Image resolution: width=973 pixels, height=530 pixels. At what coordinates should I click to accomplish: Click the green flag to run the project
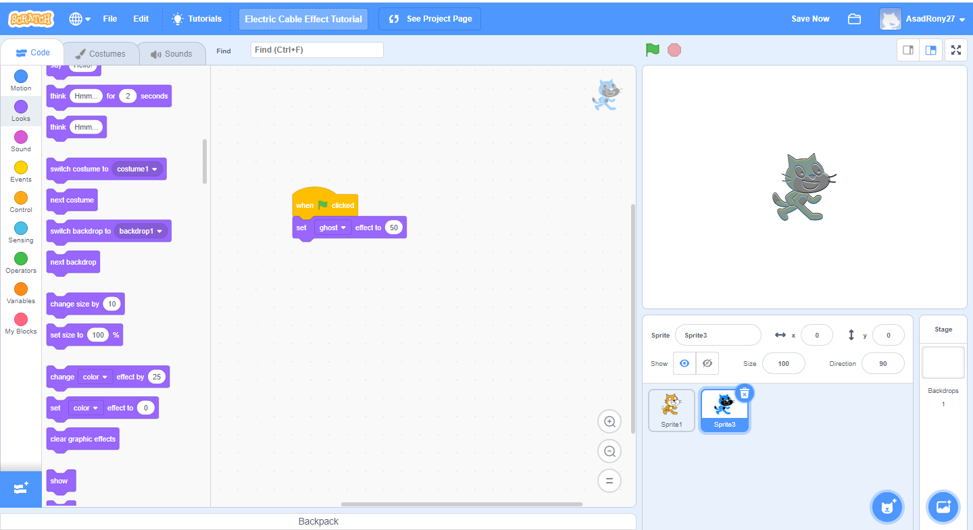(x=652, y=49)
